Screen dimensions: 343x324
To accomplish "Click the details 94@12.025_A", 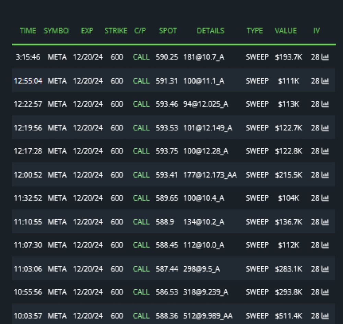I will click(x=205, y=104).
